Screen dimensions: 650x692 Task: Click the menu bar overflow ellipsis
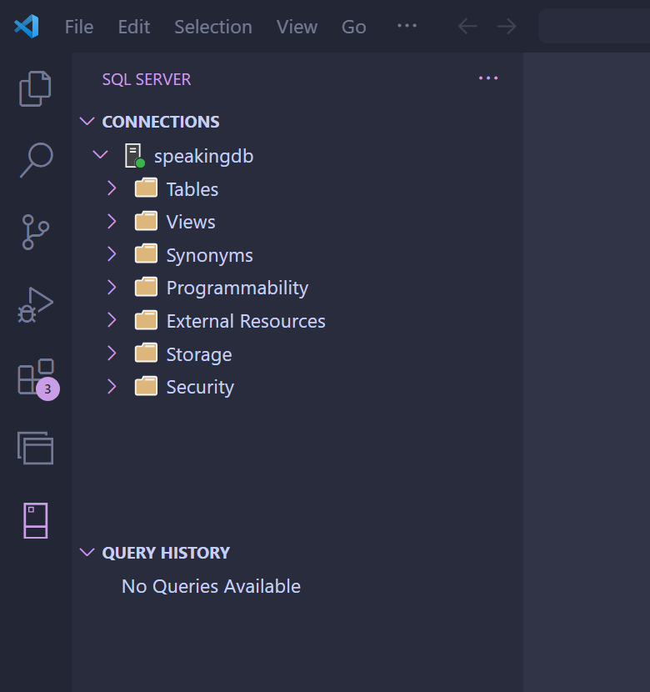pos(407,26)
